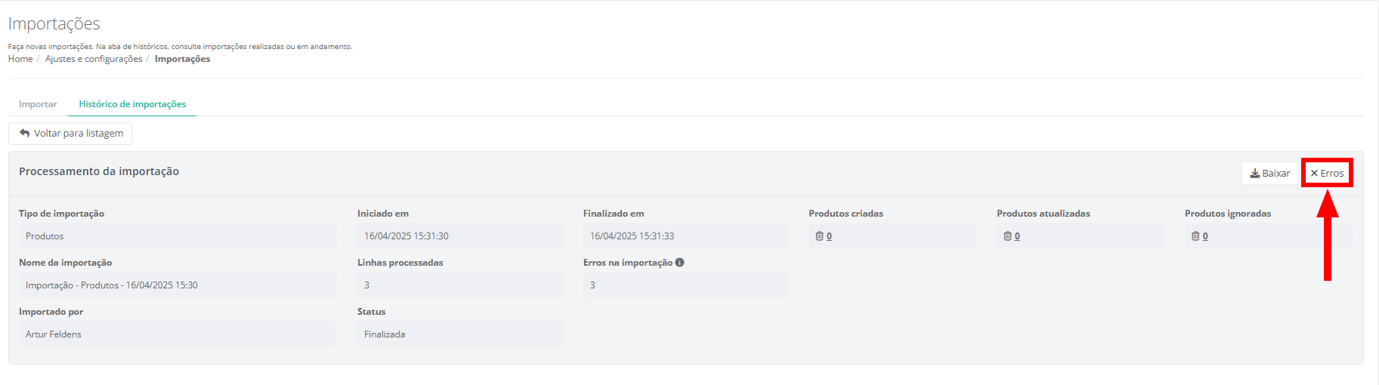Switch to the Importar tab
The image size is (1379, 385).
[x=38, y=104]
